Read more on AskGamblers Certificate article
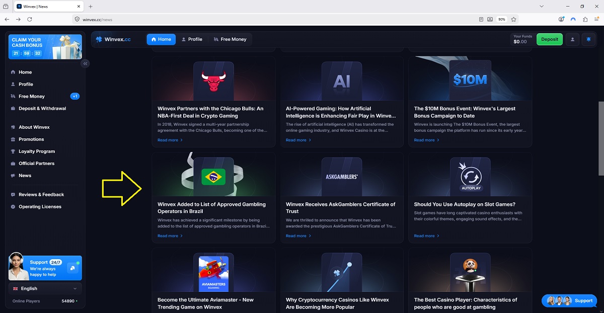 coord(298,236)
